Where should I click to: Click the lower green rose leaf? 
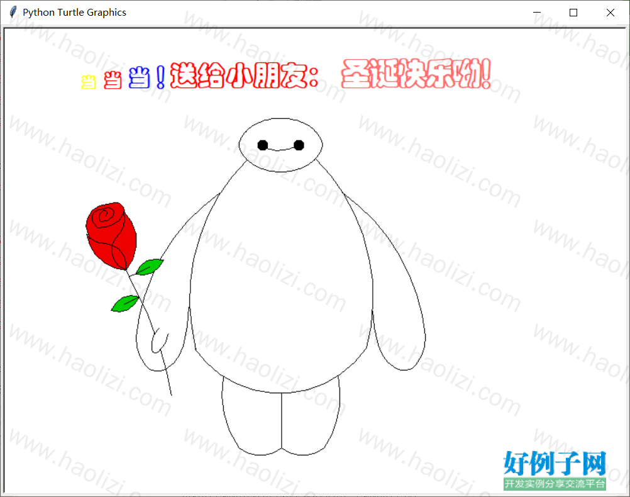pyautogui.click(x=125, y=304)
